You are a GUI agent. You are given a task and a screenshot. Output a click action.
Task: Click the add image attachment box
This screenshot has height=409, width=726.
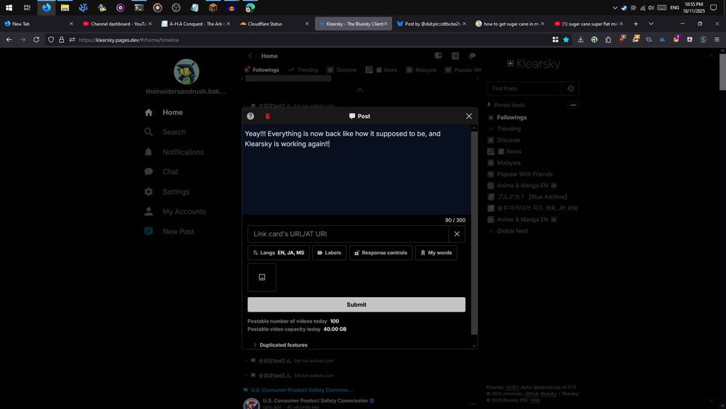(262, 277)
